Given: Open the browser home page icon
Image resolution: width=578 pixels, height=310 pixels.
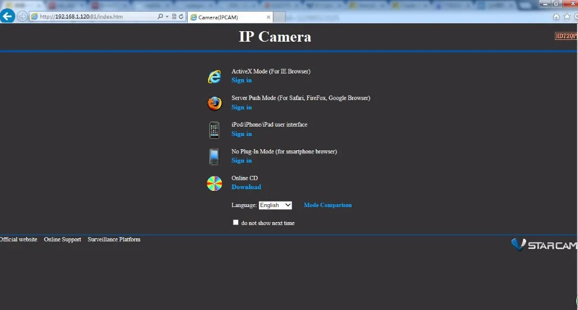Looking at the screenshot, I should tap(556, 17).
